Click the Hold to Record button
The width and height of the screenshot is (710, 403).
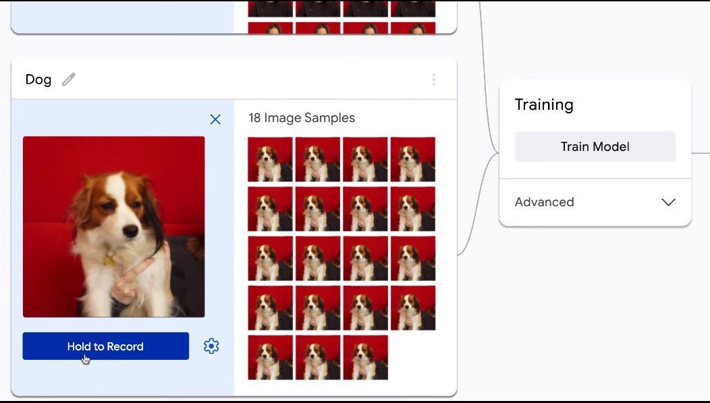pos(105,346)
